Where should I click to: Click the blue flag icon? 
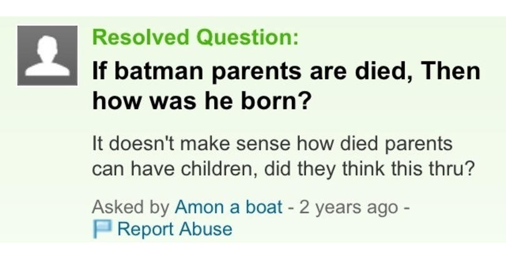pos(101,229)
